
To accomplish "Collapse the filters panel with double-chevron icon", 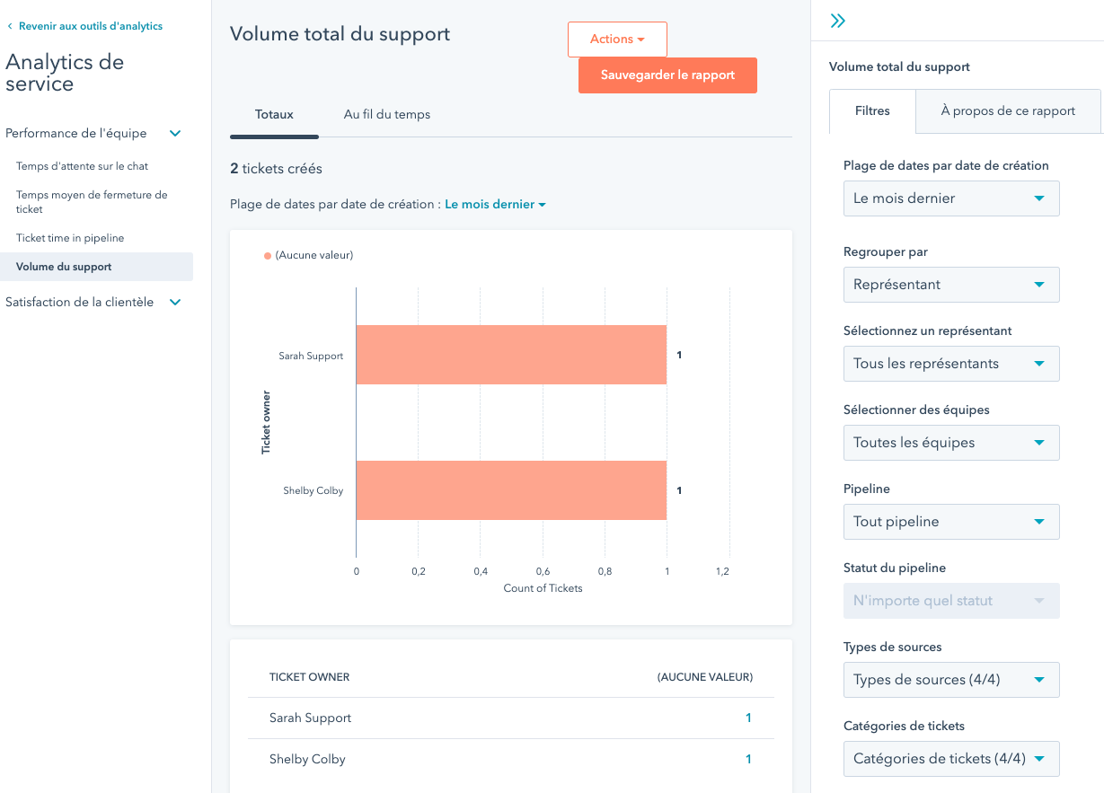I will (838, 22).
